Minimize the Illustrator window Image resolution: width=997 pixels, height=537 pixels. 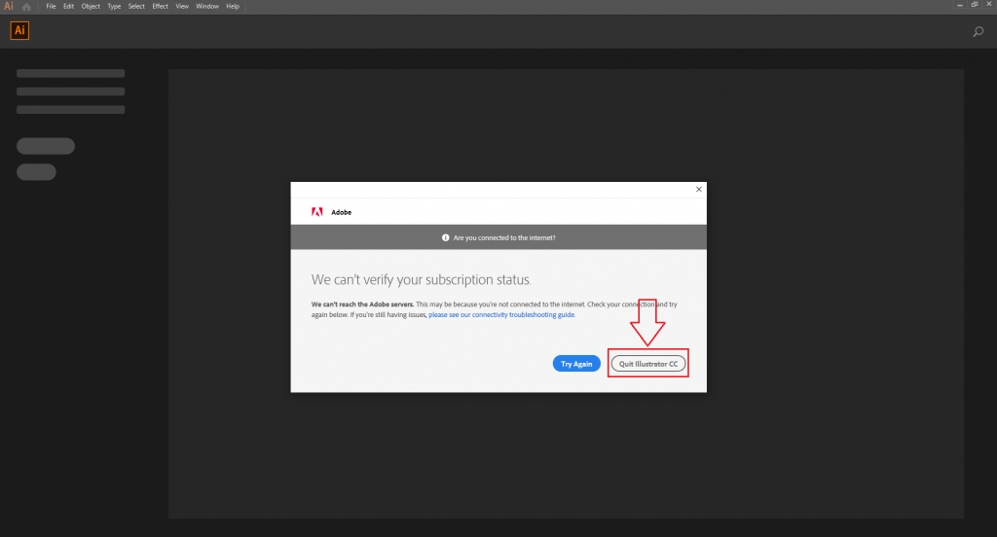point(959,5)
